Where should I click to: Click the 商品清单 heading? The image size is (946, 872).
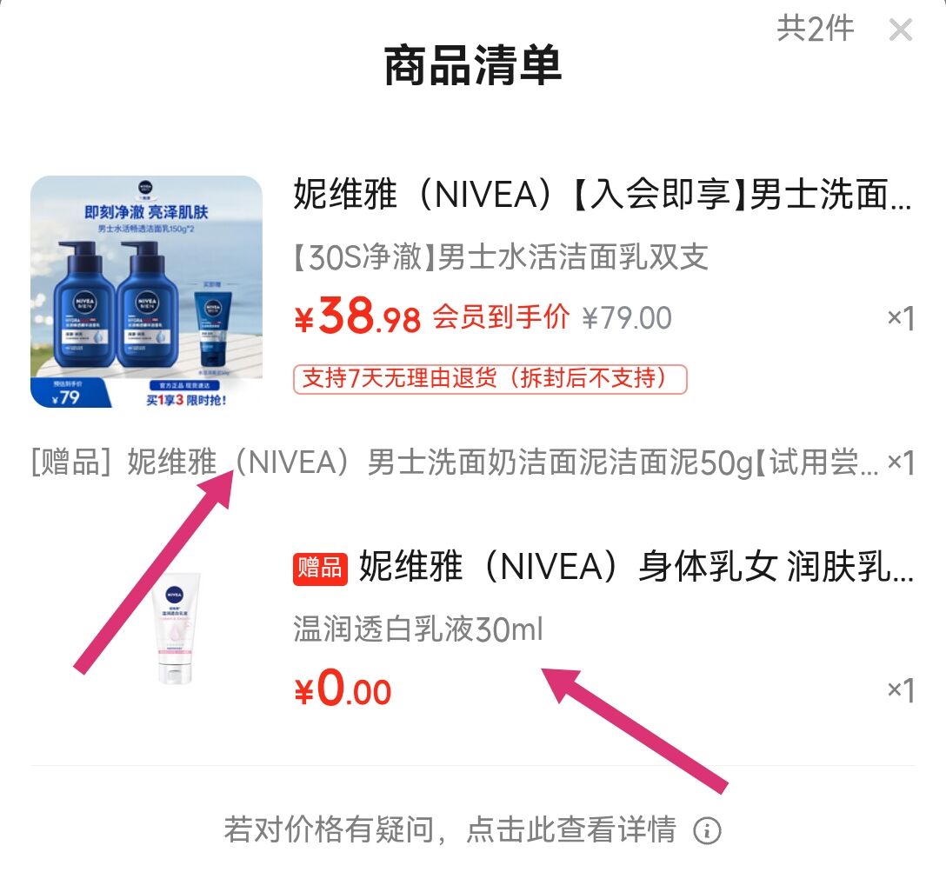tap(473, 65)
